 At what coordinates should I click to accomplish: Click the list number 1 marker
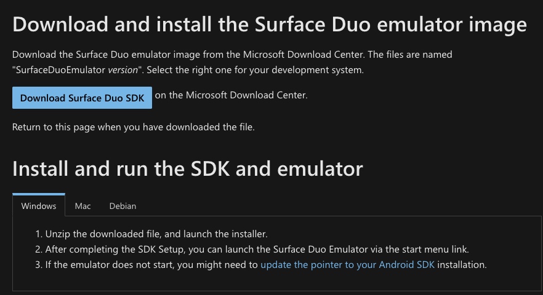[39, 234]
